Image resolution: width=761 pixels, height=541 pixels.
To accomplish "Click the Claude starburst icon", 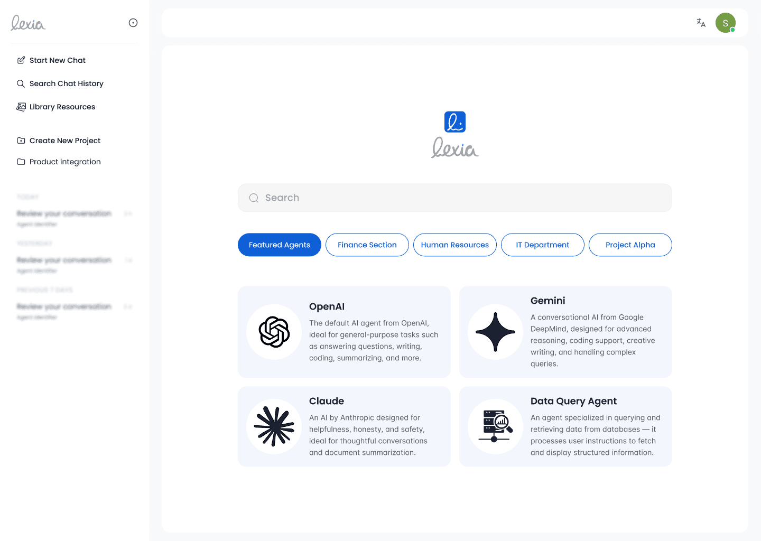I will [x=274, y=426].
